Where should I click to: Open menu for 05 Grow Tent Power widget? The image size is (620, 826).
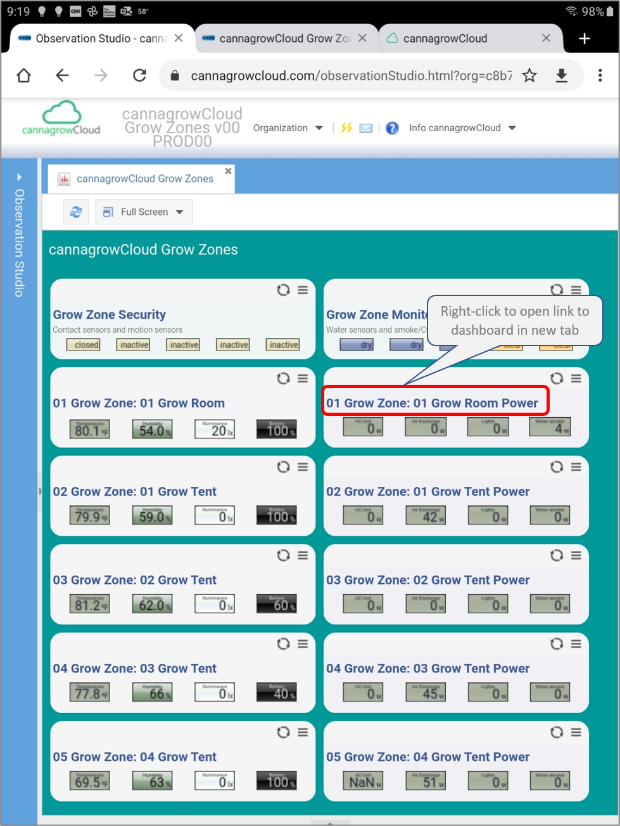coord(576,732)
